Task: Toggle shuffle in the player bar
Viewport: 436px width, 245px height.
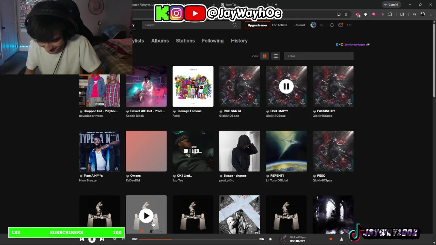Action: [114, 239]
